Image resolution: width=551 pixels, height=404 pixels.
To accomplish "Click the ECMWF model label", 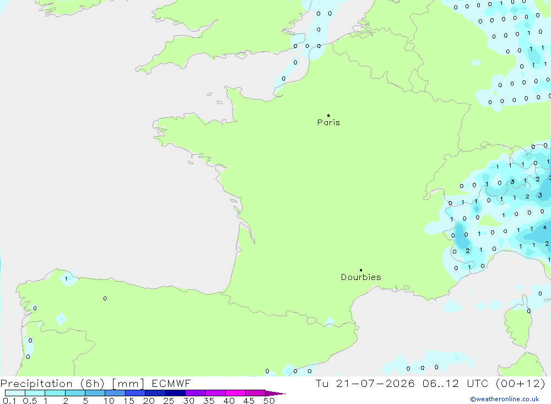I will tap(171, 383).
